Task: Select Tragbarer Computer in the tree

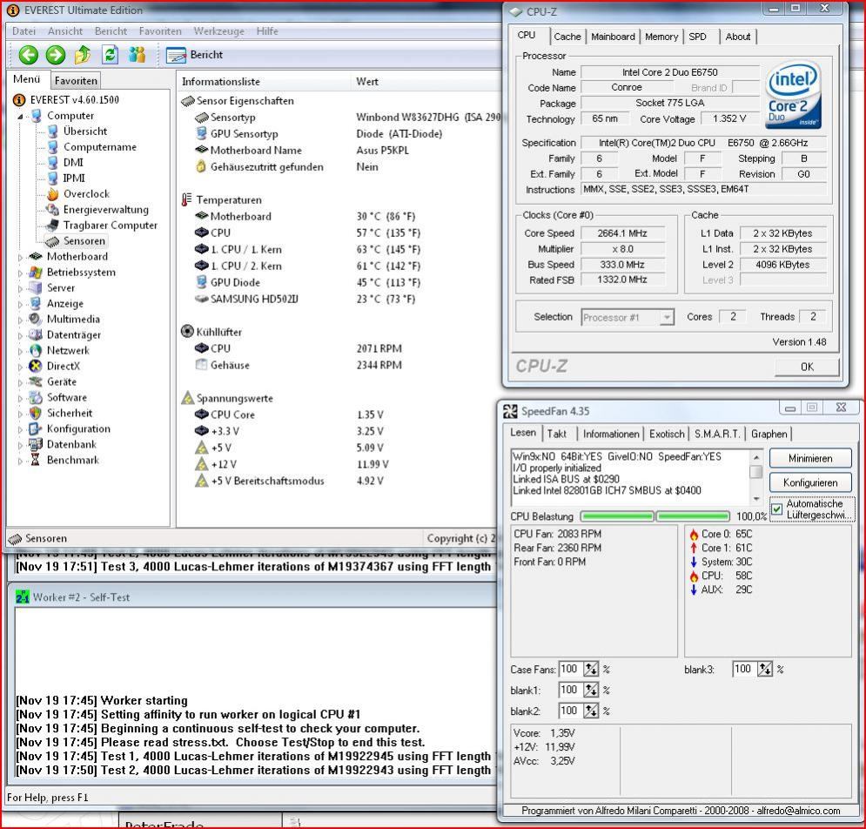Action: coord(110,225)
